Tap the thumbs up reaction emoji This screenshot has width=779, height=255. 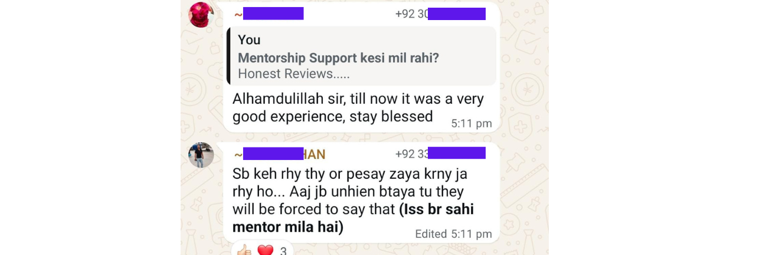244,251
